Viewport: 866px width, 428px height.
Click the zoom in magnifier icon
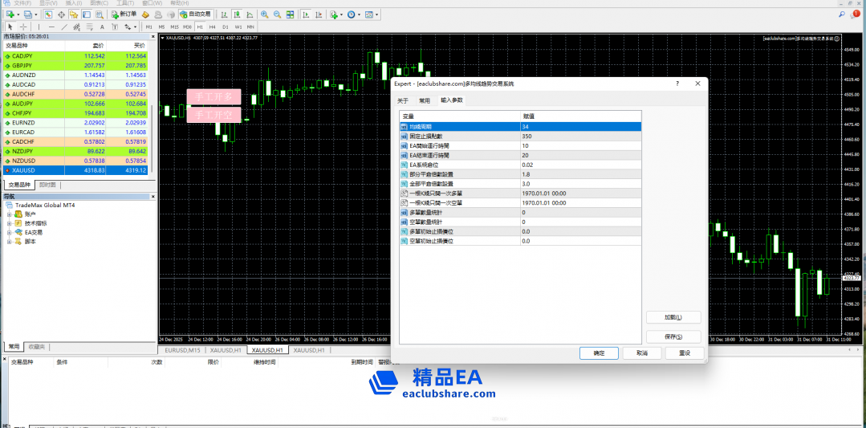pos(265,14)
